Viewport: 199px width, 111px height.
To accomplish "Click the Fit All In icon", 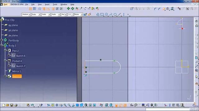I will [x=53, y=105].
